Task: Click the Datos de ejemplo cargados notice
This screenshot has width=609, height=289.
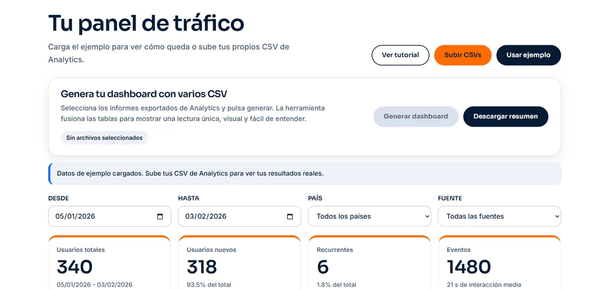Action: 304,174
